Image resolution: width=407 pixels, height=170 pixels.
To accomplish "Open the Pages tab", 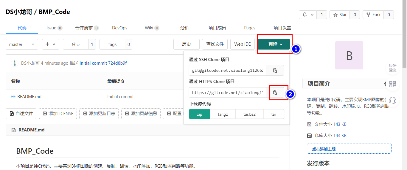I will (x=250, y=28).
